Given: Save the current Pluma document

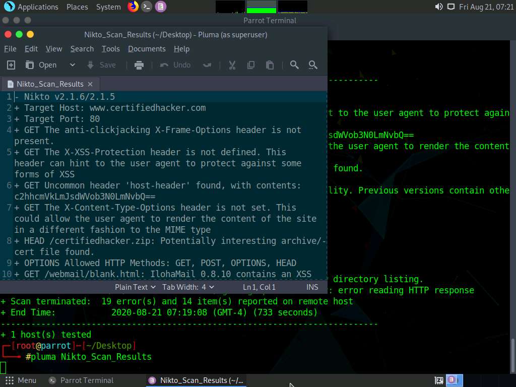Looking at the screenshot, I should [101, 65].
